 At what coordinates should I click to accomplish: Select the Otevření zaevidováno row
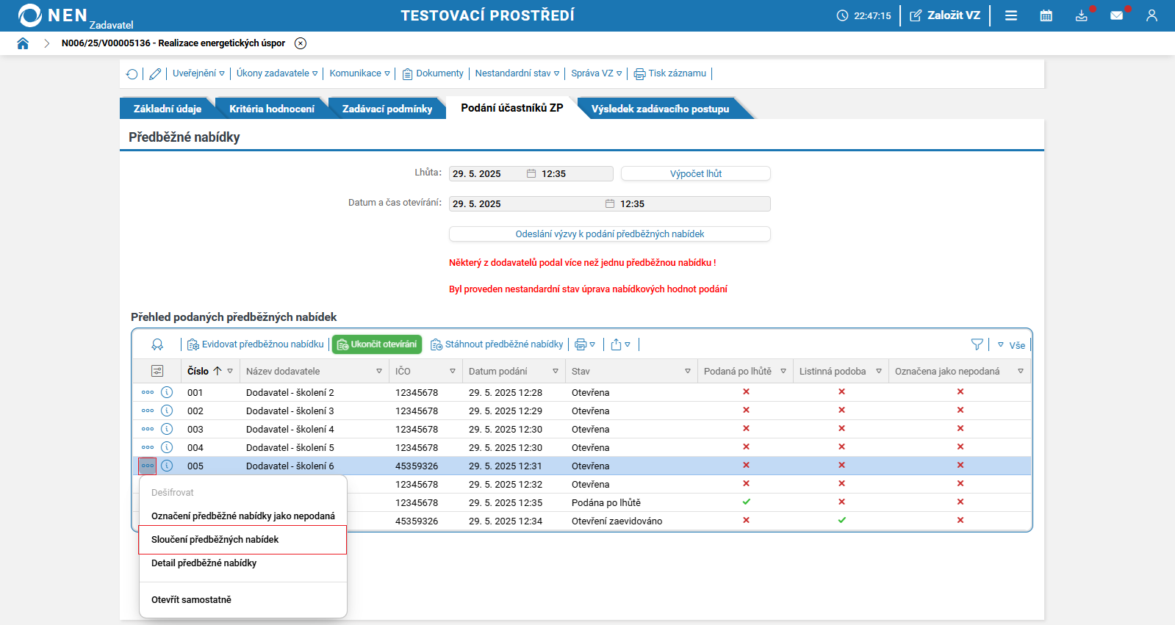coord(582,521)
